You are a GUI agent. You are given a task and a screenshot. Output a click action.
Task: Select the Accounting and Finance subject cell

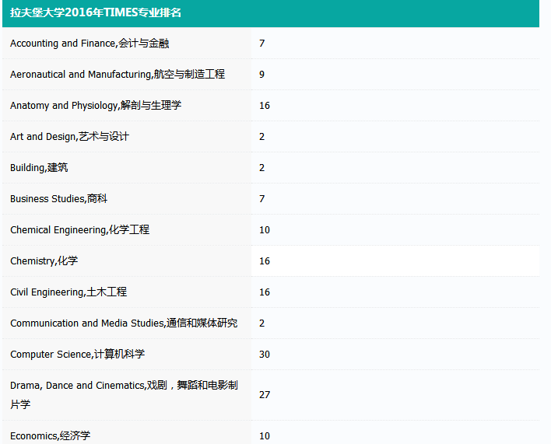click(x=89, y=44)
